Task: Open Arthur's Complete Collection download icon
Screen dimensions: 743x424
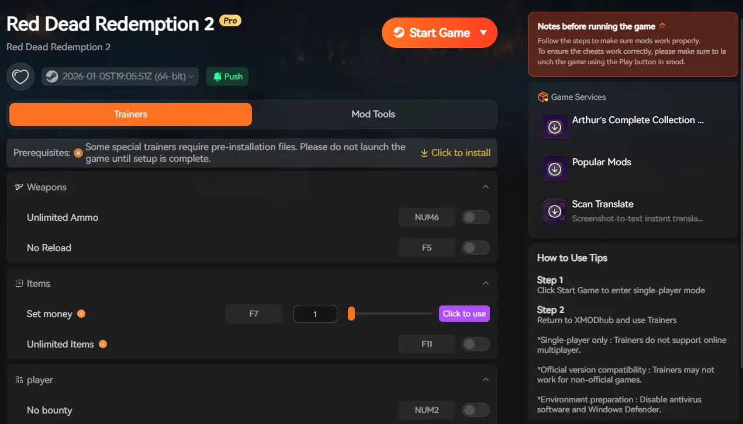Action: tap(554, 127)
